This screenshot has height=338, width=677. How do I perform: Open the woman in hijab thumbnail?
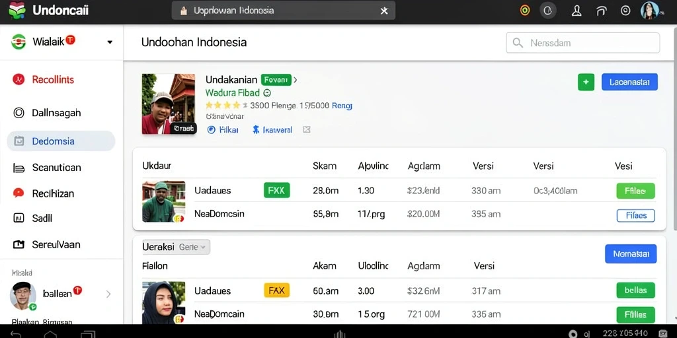pyautogui.click(x=164, y=302)
